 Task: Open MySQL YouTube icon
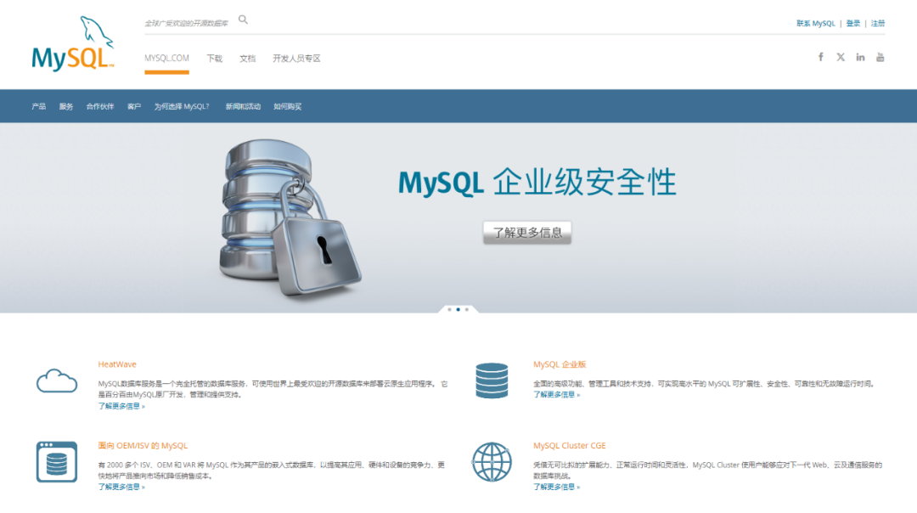click(880, 57)
